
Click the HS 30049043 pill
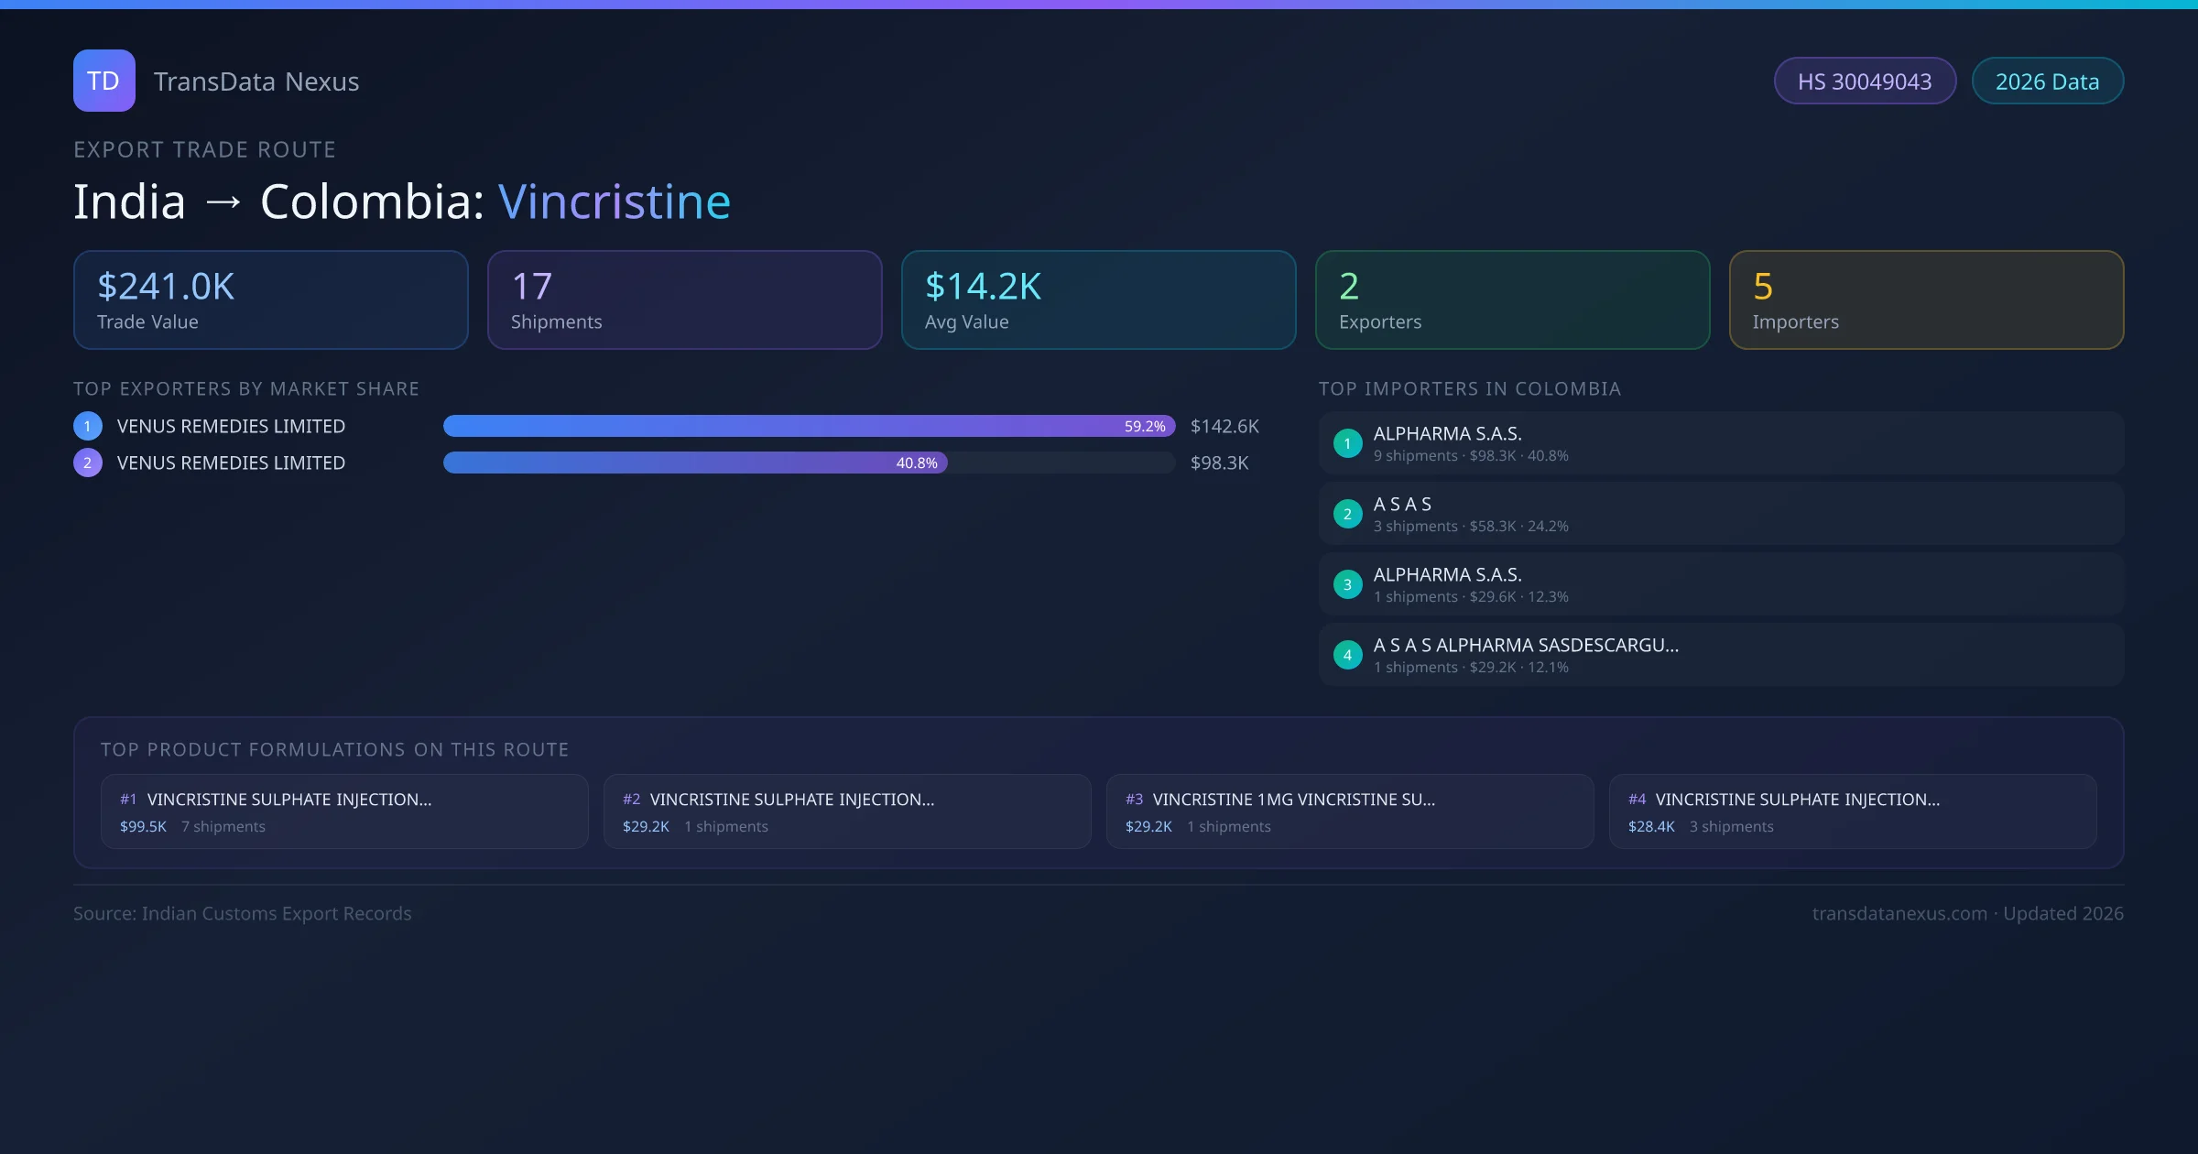pos(1864,82)
